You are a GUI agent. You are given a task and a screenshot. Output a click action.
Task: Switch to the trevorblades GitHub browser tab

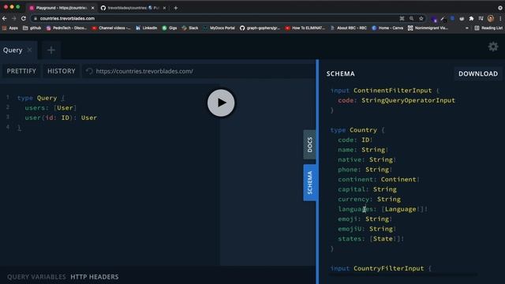pos(133,8)
